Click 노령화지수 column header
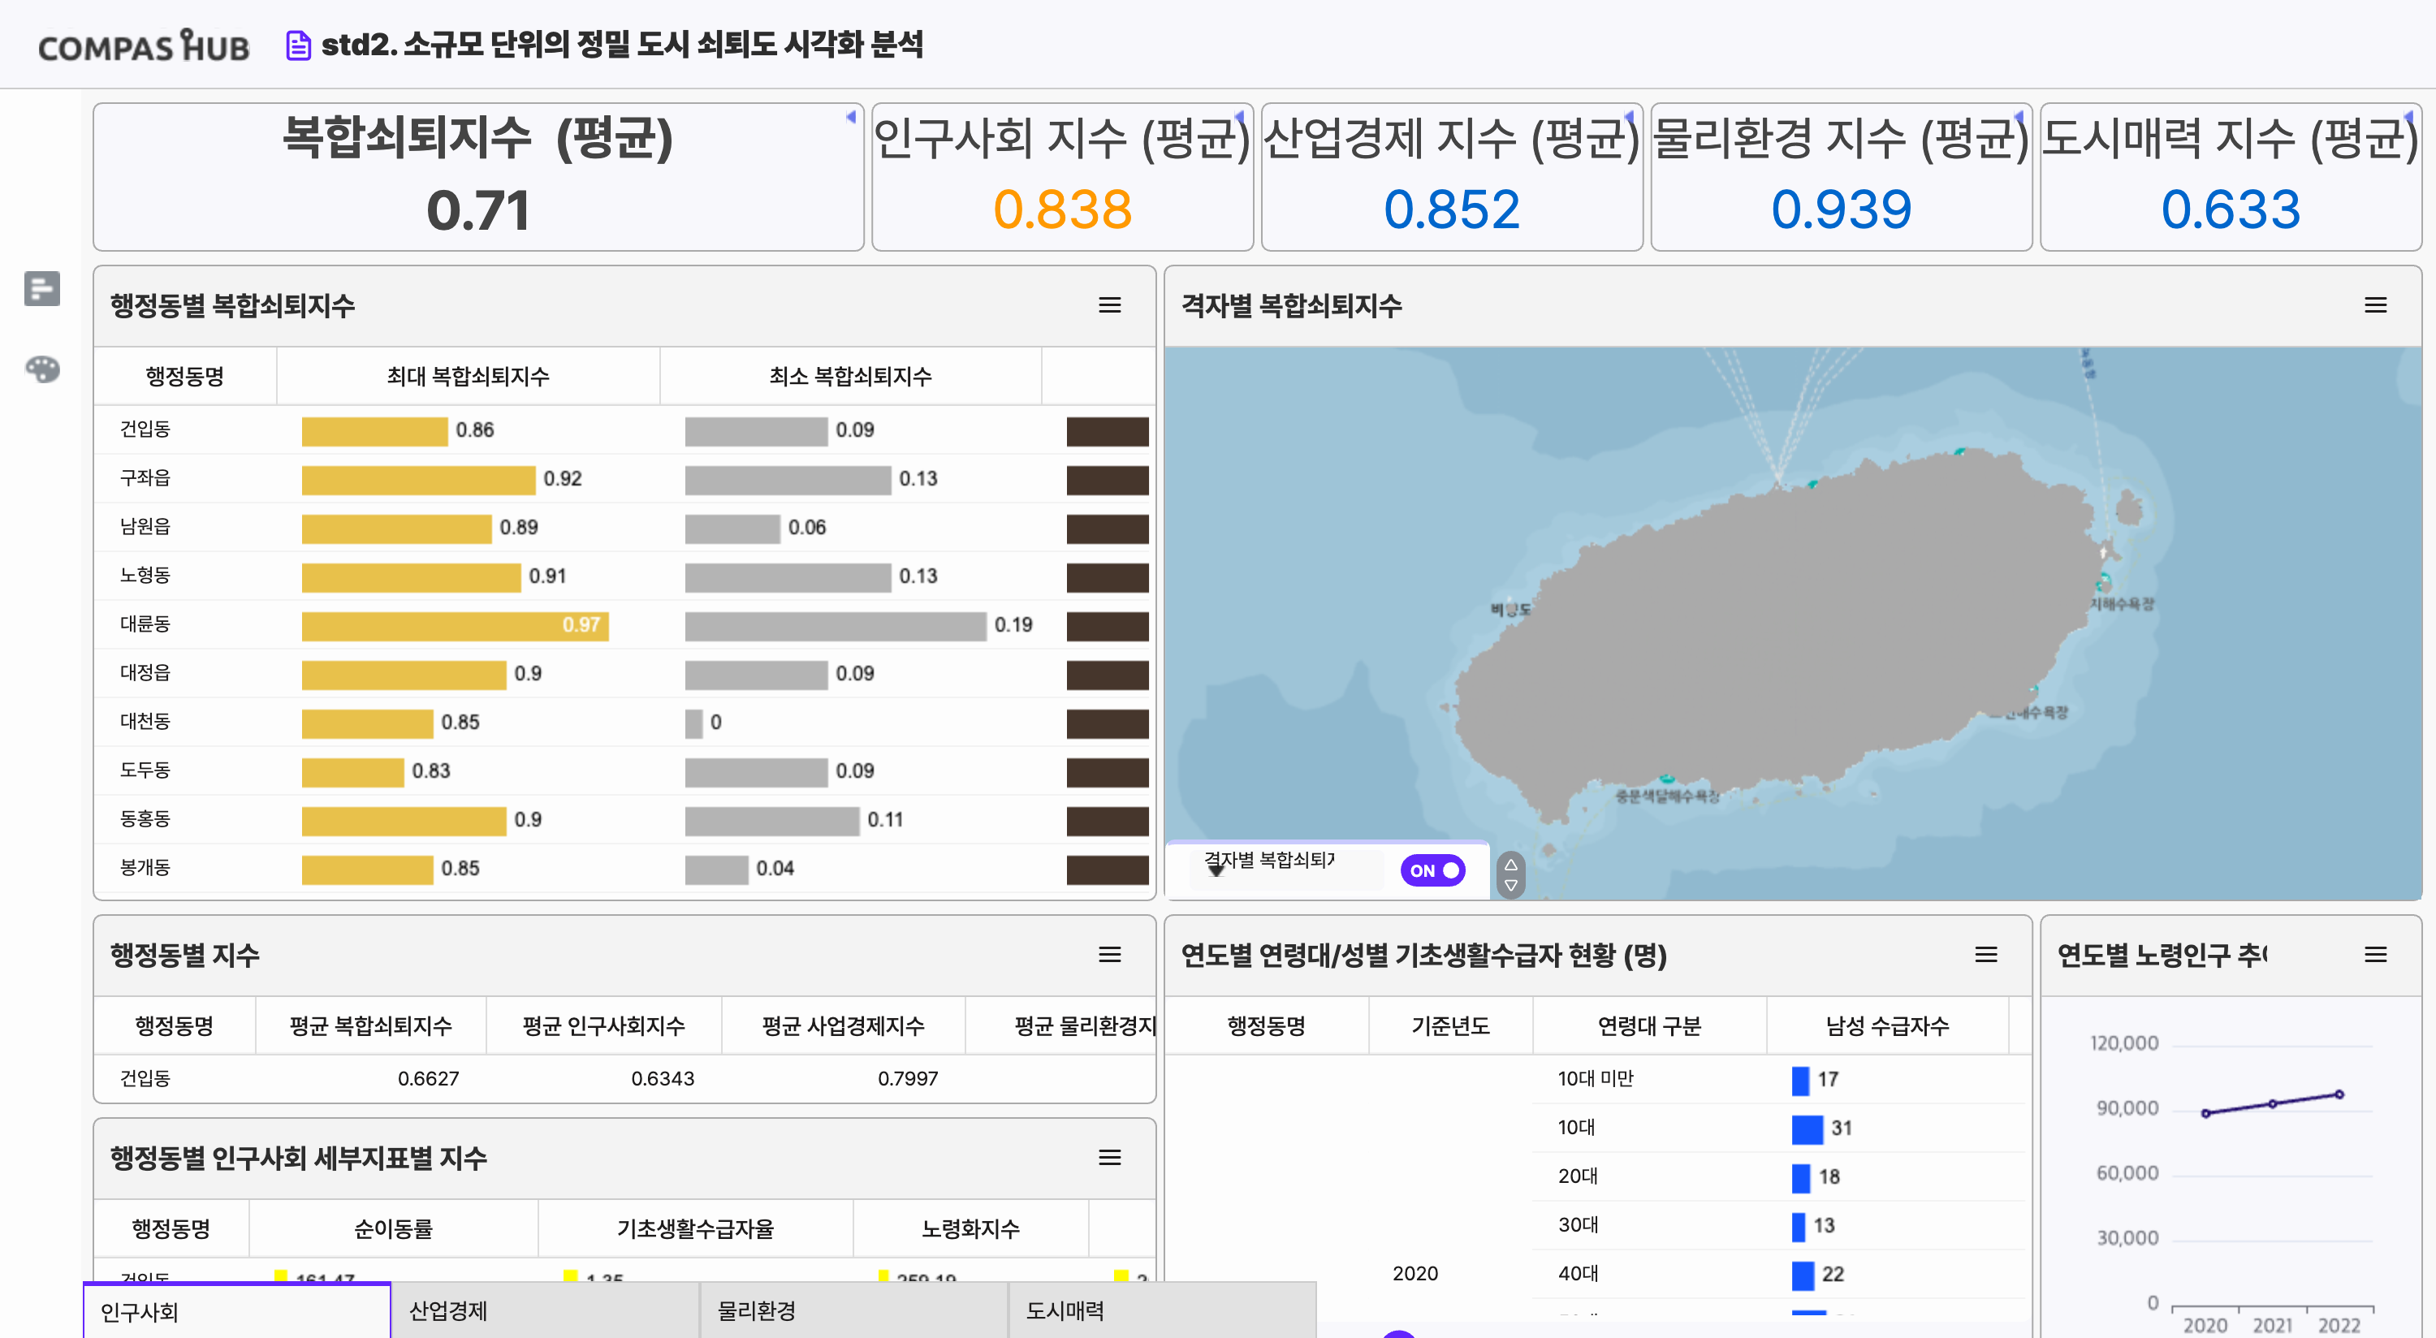The image size is (2436, 1338). pos(970,1228)
